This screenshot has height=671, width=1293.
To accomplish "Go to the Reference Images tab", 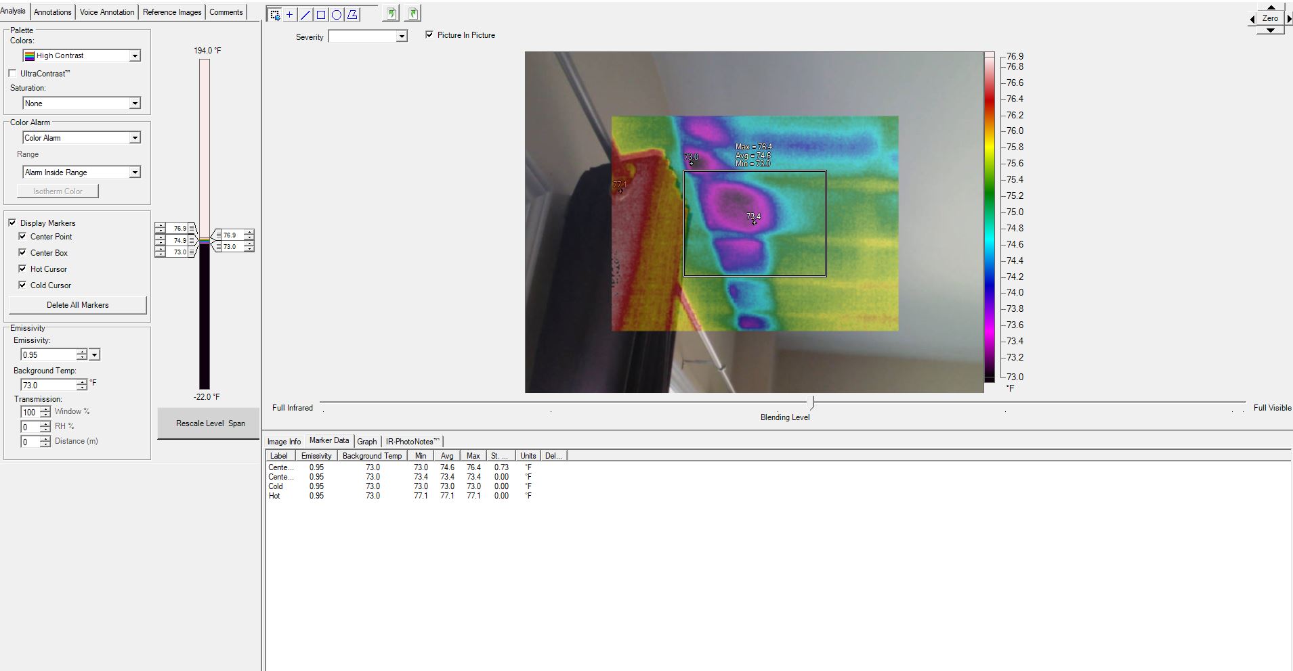I will click(x=172, y=12).
